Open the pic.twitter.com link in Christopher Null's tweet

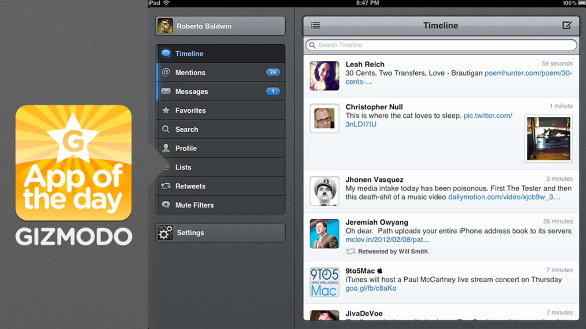tap(488, 116)
